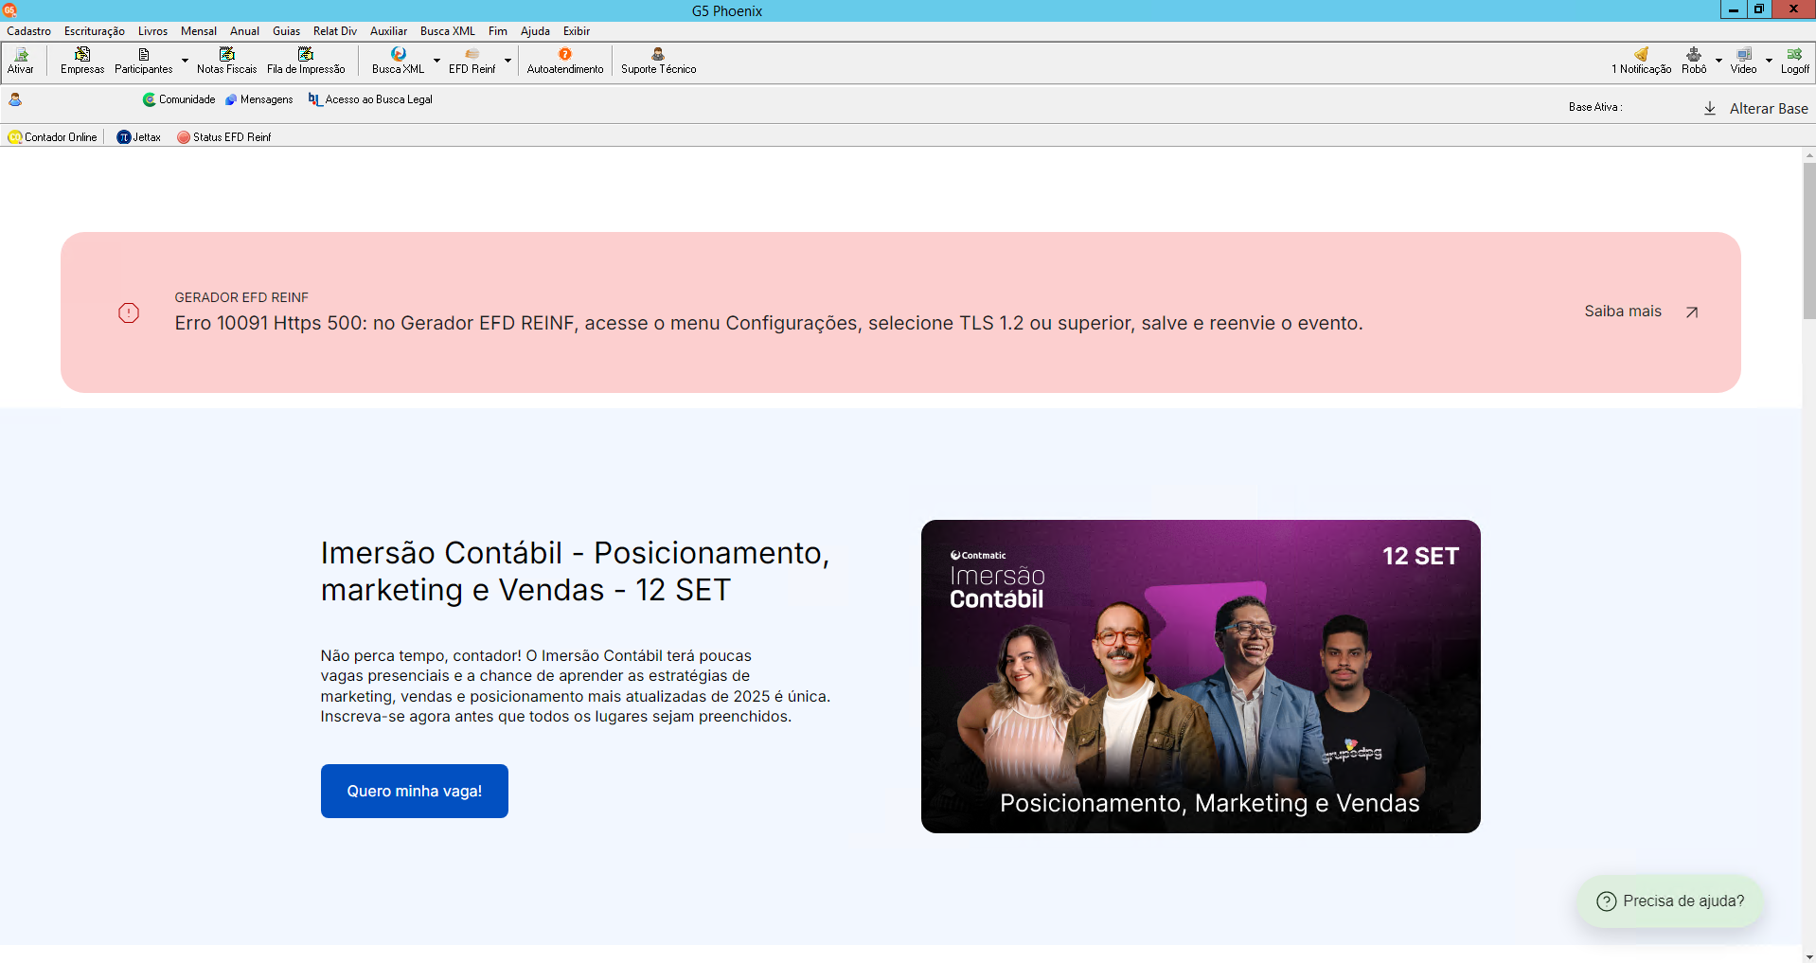1816x963 pixels.
Task: Click the Imersão Contábil banner image
Action: (1201, 676)
